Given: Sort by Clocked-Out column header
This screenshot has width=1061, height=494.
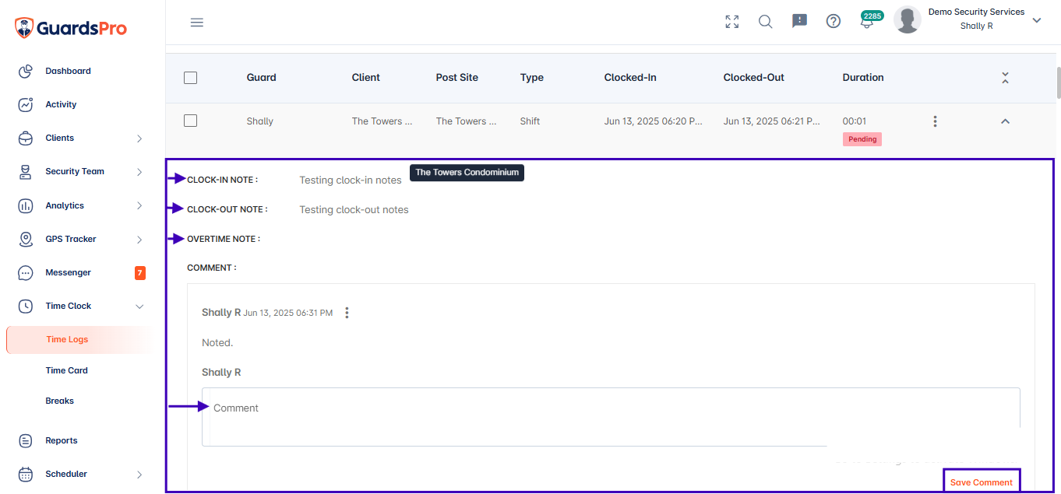Looking at the screenshot, I should click(753, 78).
